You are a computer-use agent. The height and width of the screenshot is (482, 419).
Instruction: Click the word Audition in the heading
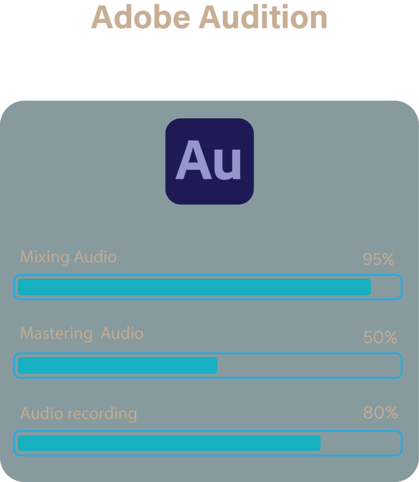262,18
